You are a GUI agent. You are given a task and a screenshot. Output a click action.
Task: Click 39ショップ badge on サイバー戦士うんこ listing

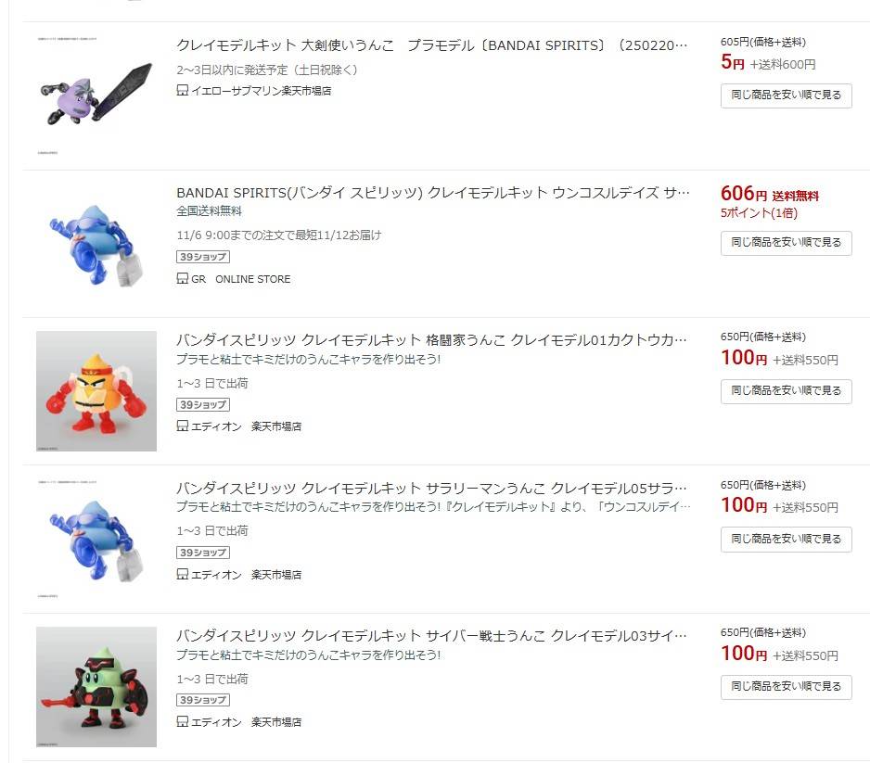(203, 700)
